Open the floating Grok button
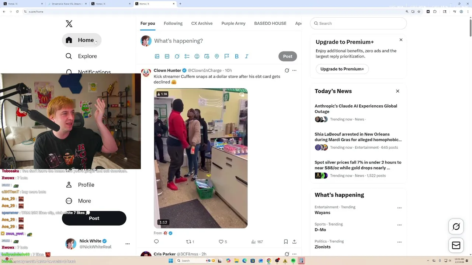Viewport: 472px width, 265px height. click(456, 227)
